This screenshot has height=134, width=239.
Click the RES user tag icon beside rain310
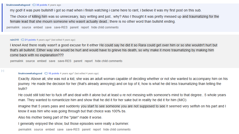tap(22, 40)
